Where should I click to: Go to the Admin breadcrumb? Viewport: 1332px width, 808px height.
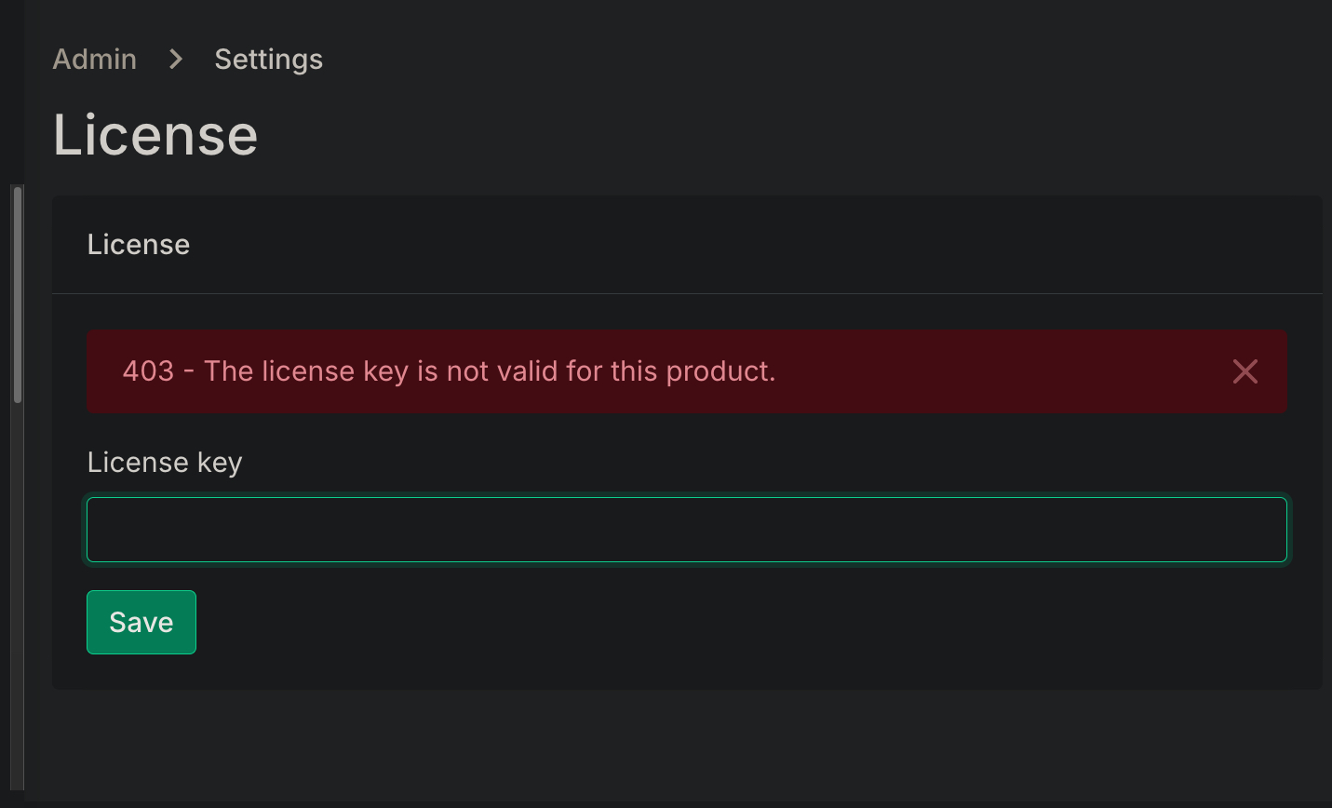coord(95,60)
